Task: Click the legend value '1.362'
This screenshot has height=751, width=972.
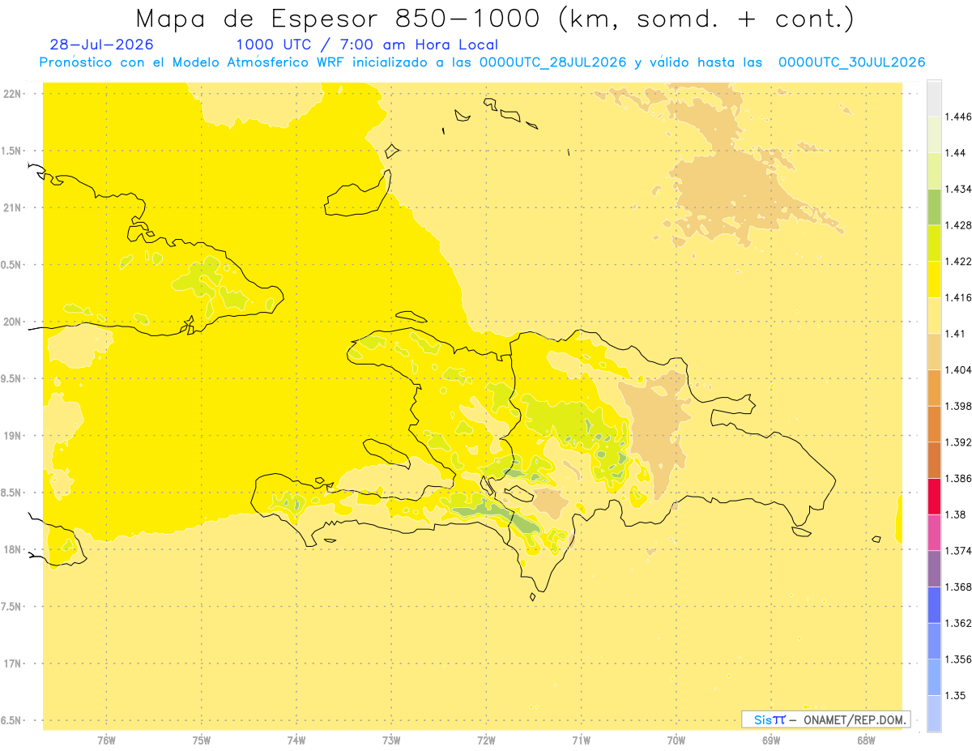Action: point(958,623)
